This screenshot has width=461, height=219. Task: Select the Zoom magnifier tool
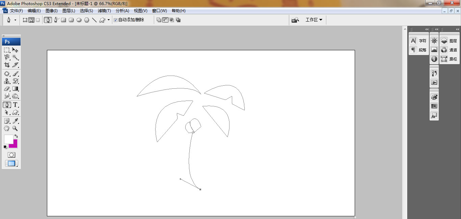15,129
